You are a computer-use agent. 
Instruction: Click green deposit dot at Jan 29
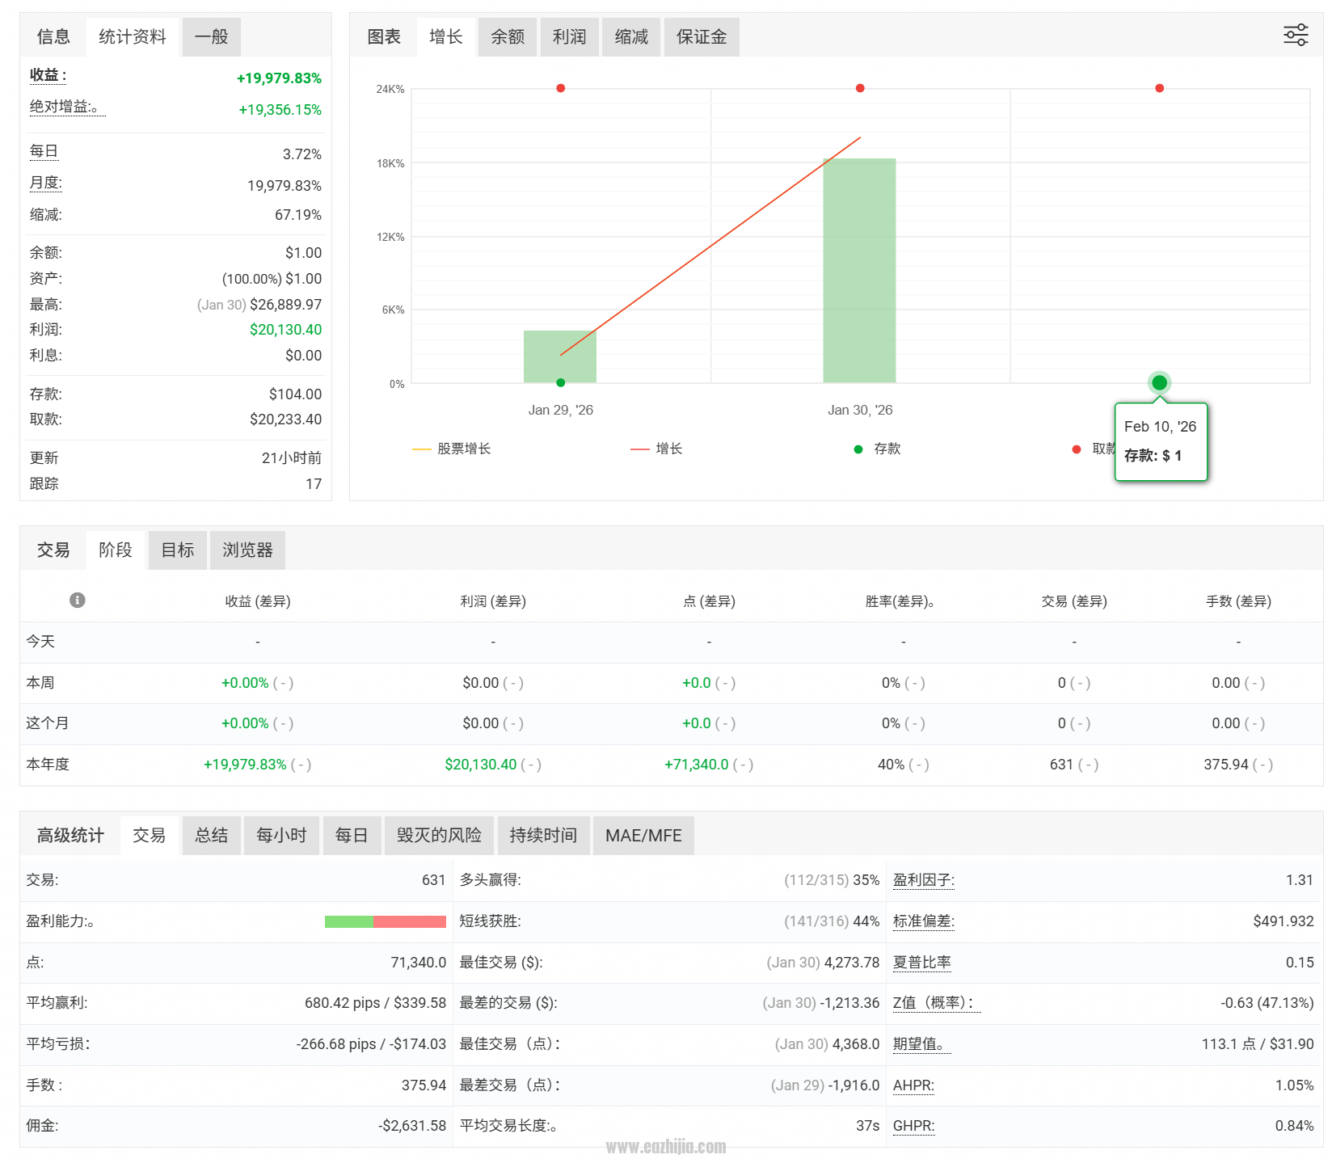[561, 382]
